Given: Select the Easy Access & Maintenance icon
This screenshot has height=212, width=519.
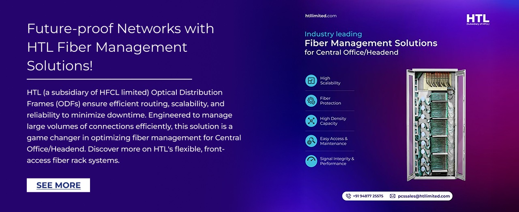Looking at the screenshot, I should click(x=311, y=141).
